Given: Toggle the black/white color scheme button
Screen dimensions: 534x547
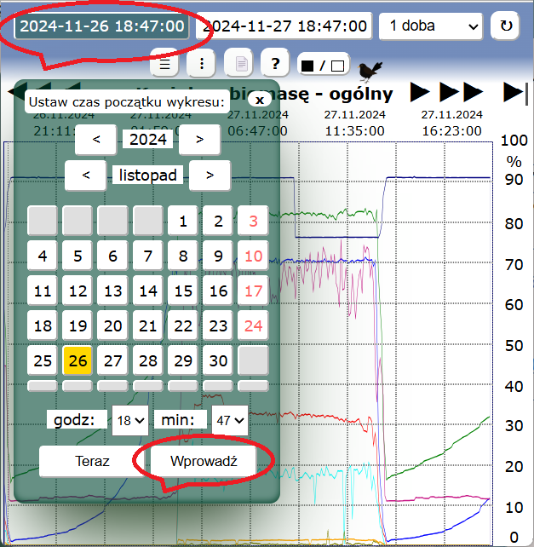Looking at the screenshot, I should [323, 65].
